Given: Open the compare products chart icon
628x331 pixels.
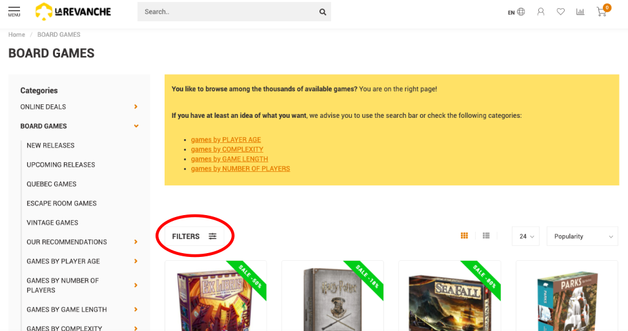Looking at the screenshot, I should (x=580, y=12).
